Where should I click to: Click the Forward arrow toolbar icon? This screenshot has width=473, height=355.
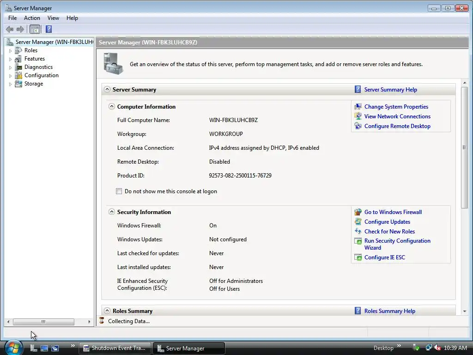click(x=20, y=29)
